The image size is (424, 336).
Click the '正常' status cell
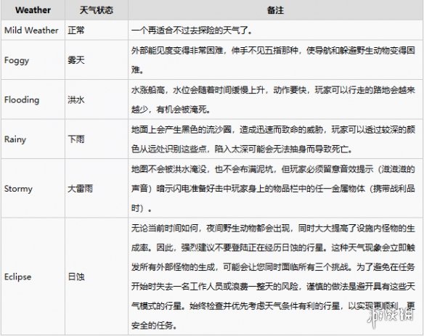pos(97,30)
